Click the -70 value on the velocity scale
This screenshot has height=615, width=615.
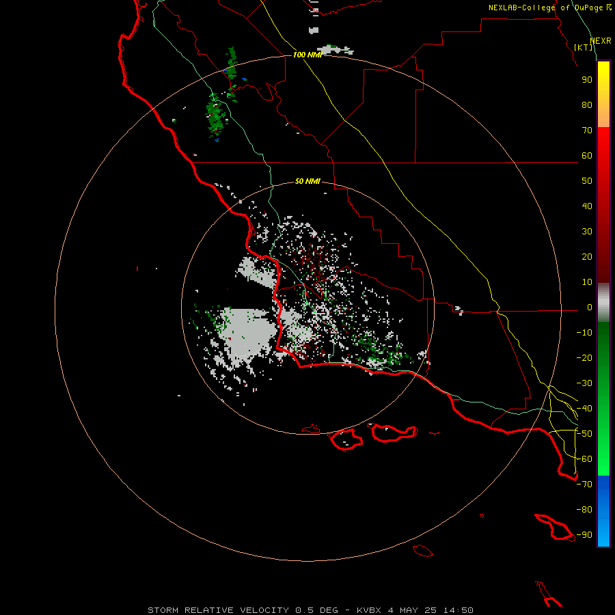click(584, 484)
